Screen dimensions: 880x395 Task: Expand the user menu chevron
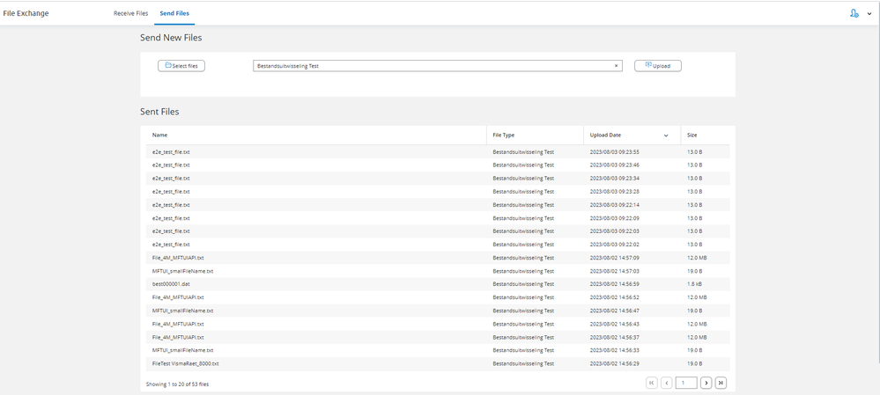[x=869, y=14]
